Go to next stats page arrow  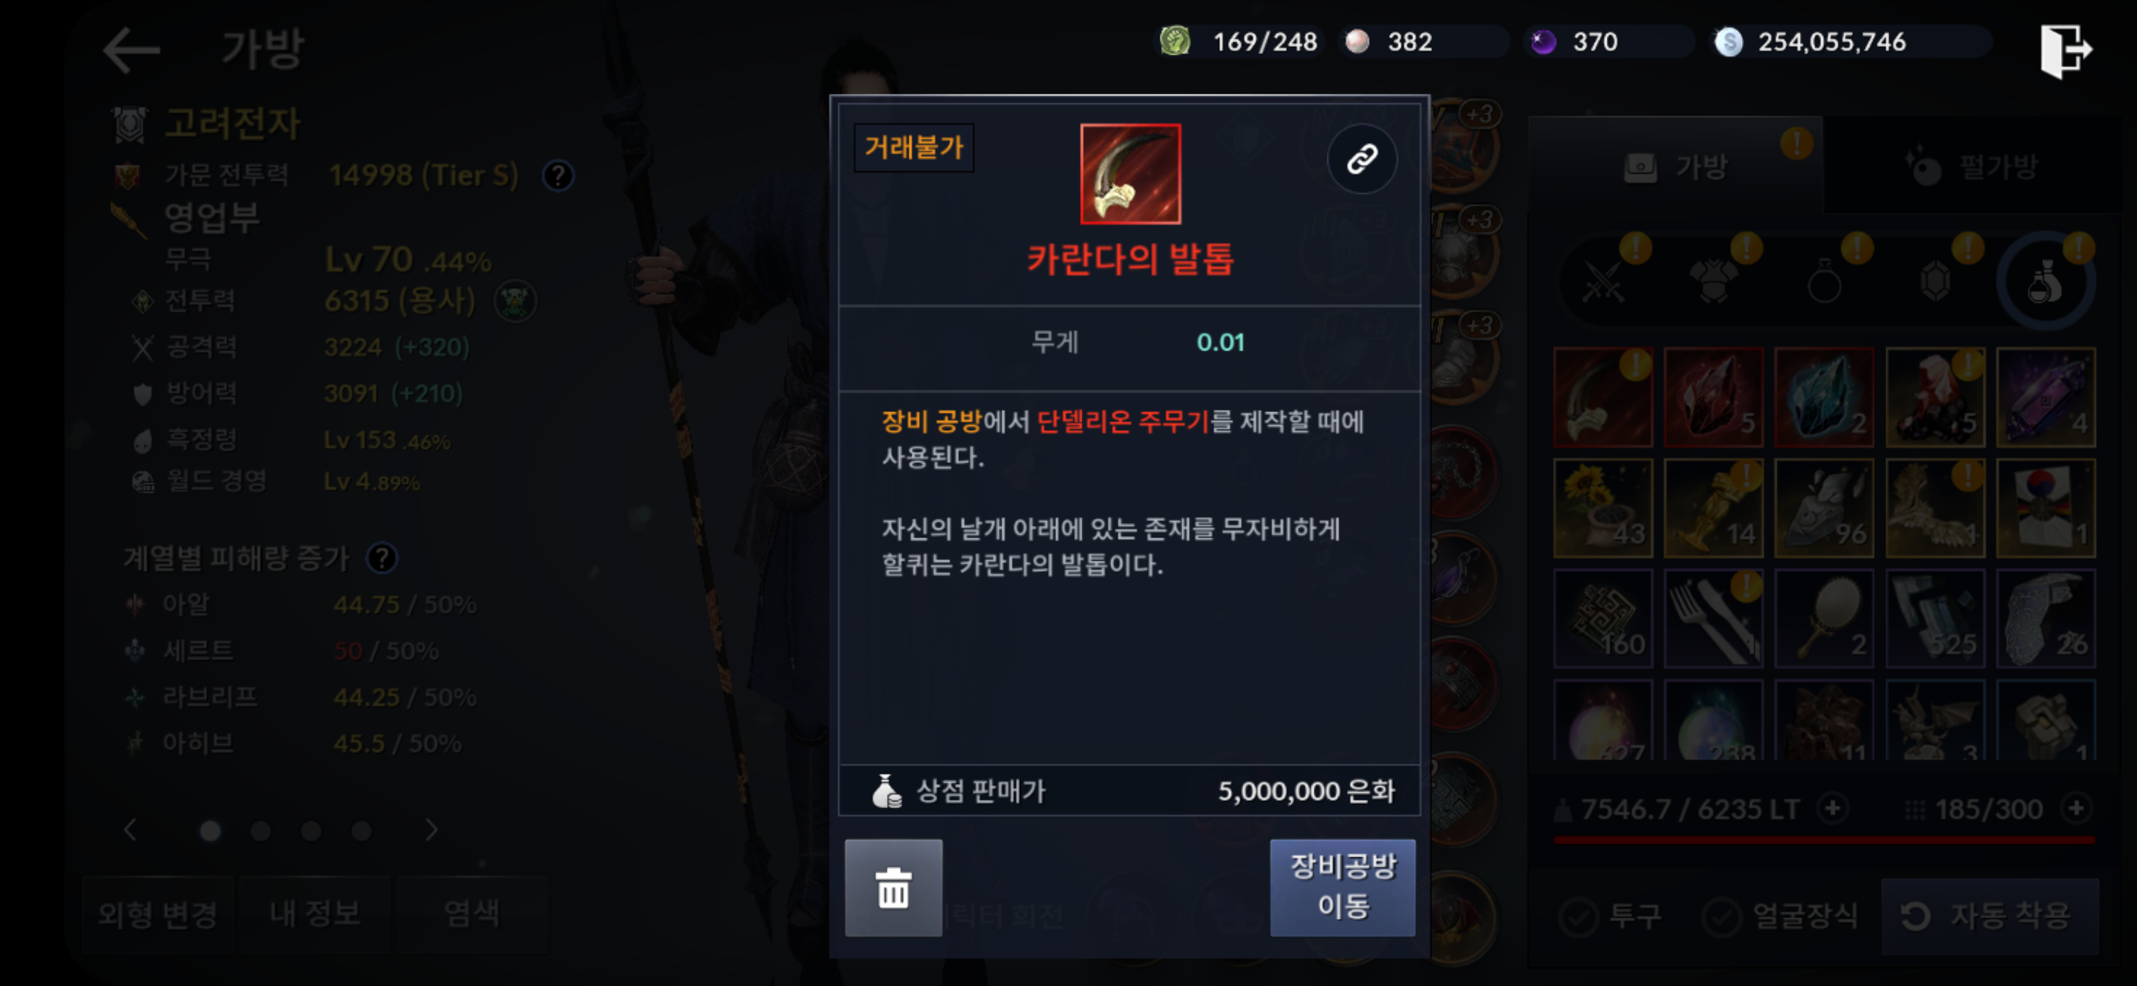click(431, 830)
